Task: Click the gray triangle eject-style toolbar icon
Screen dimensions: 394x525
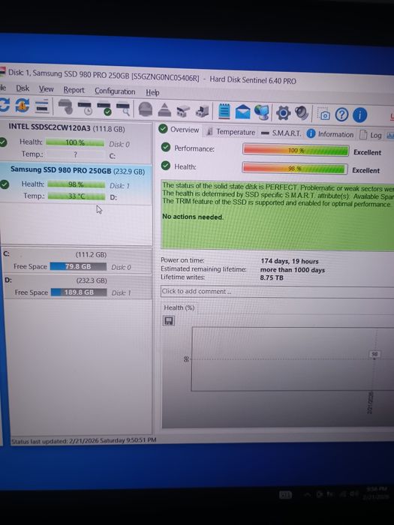Action: tap(164, 110)
